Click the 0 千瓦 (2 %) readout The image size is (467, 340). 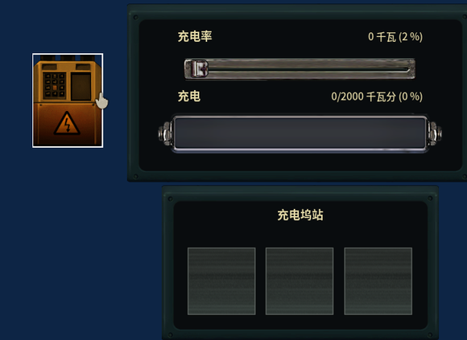395,37
